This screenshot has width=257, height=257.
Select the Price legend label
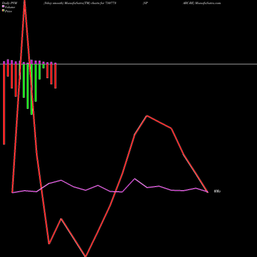pos(8,11)
